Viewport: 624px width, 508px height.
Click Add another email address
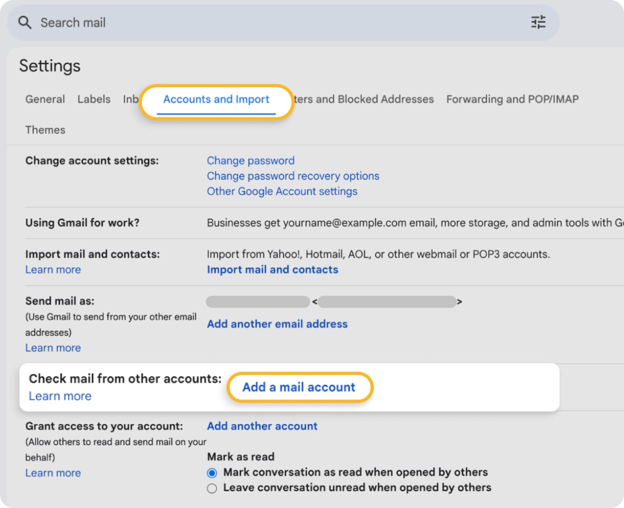pyautogui.click(x=277, y=324)
